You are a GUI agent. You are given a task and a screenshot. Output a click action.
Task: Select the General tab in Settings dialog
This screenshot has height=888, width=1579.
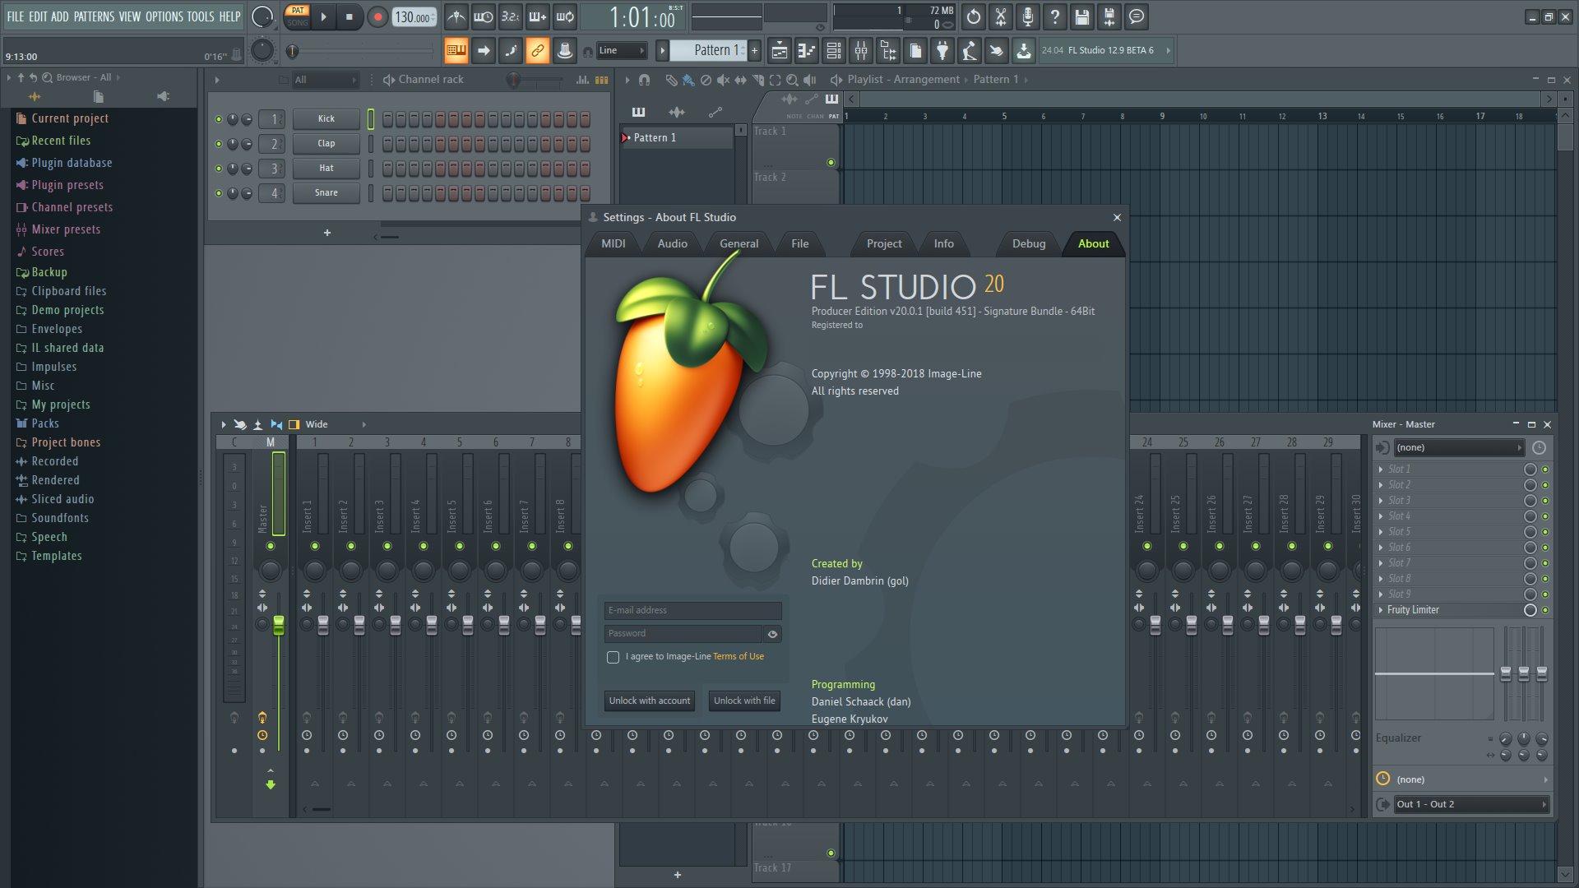738,243
